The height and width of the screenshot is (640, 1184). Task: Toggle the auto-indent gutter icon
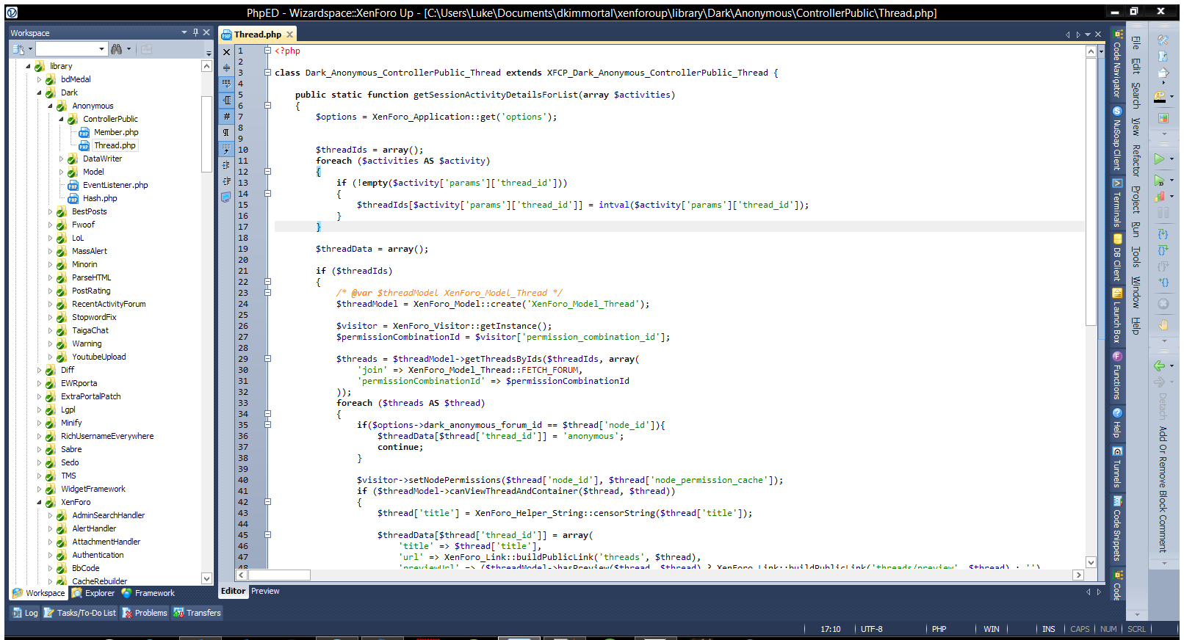click(x=226, y=148)
